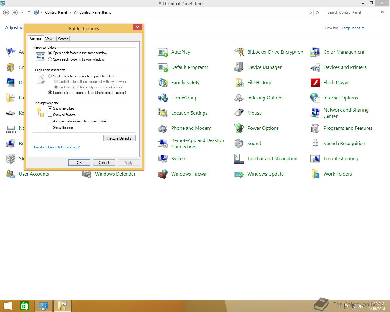
Task: Open the Phone and Modem icon
Action: pos(163,128)
